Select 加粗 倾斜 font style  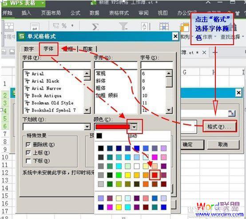click(107, 96)
